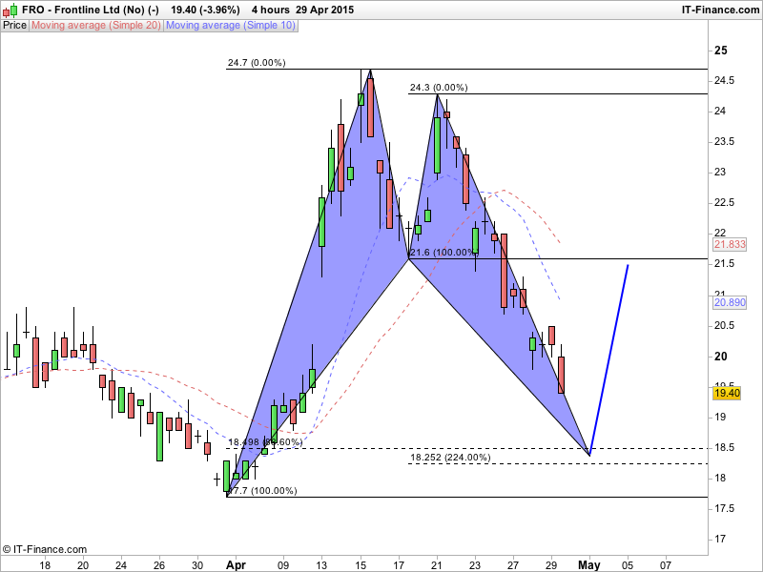The image size is (763, 572).
Task: Click the date 18 on the time axis
Action: (x=45, y=565)
